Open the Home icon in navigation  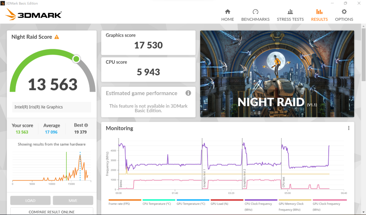click(x=228, y=12)
